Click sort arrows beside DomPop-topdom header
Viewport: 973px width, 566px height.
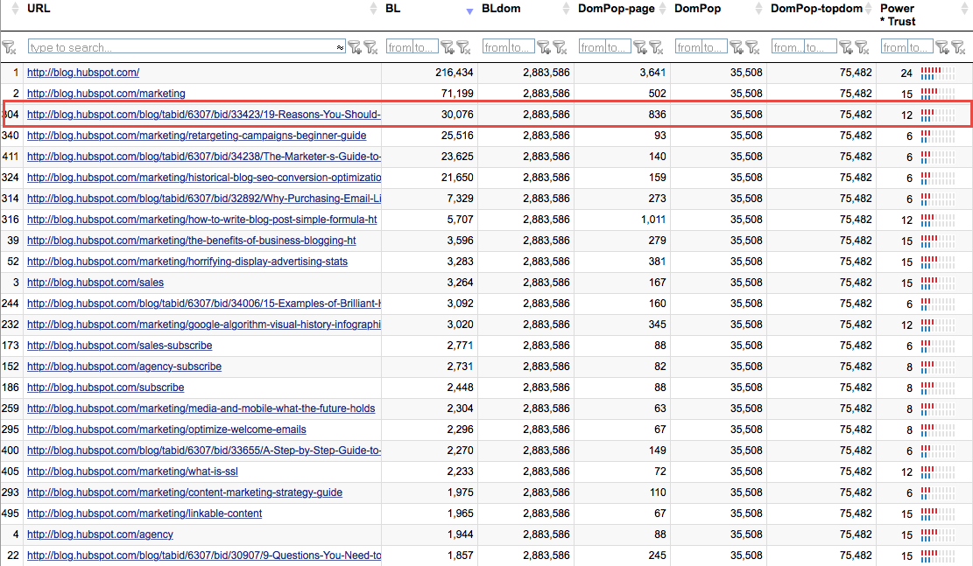click(868, 9)
